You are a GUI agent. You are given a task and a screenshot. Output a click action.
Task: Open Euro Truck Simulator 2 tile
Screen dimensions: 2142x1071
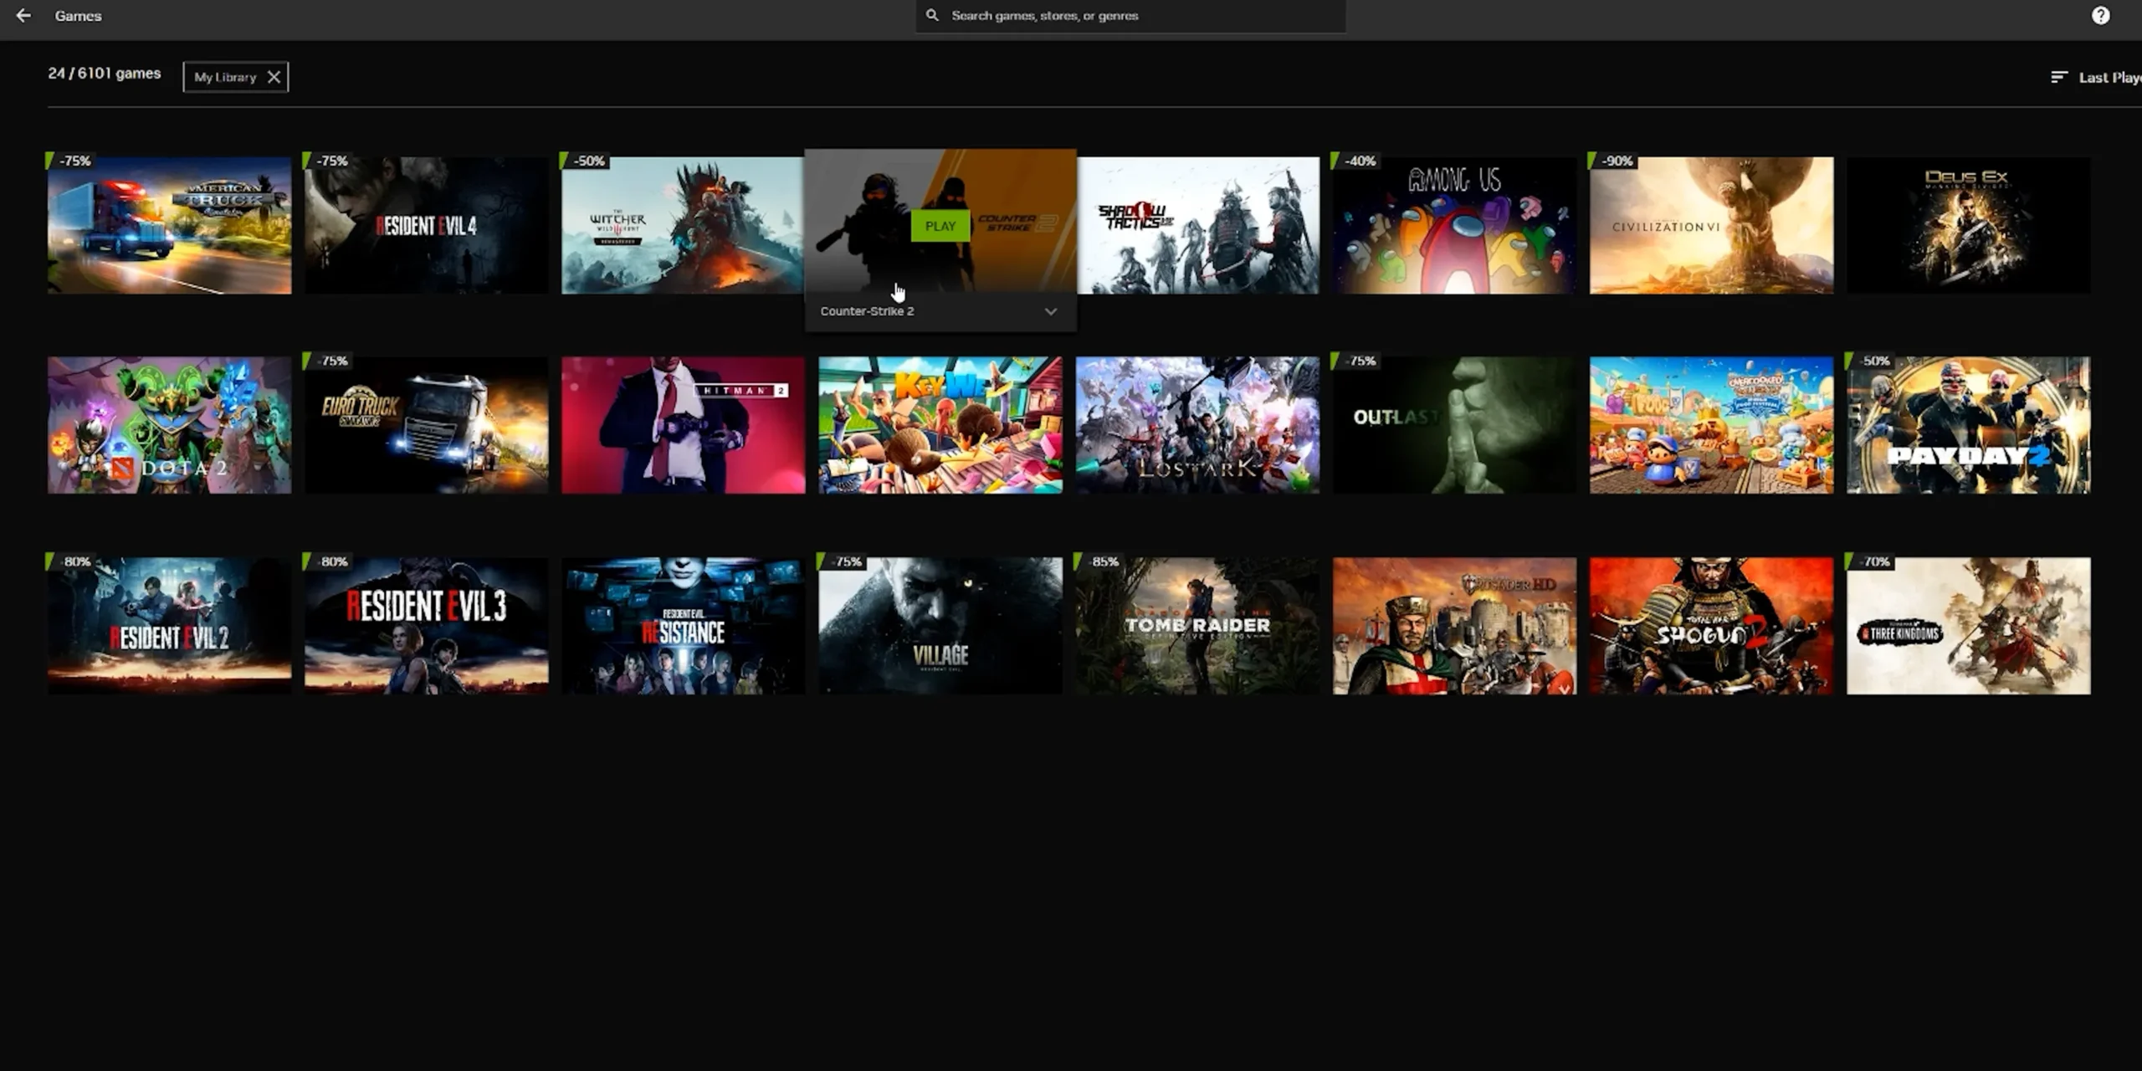(x=427, y=425)
